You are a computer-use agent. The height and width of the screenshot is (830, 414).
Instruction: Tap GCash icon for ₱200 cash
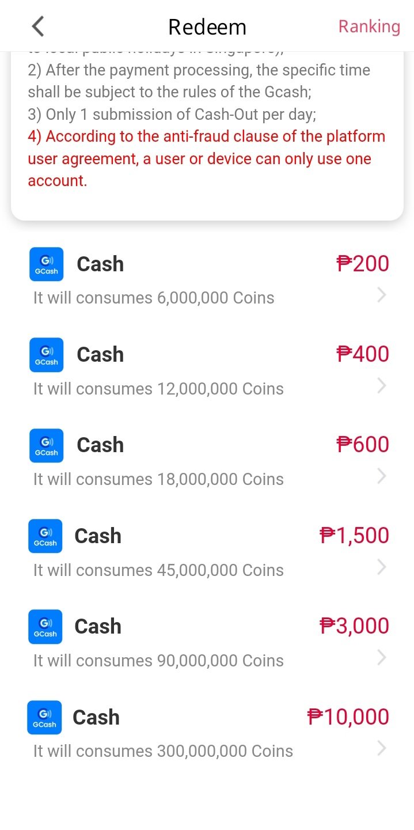click(46, 264)
